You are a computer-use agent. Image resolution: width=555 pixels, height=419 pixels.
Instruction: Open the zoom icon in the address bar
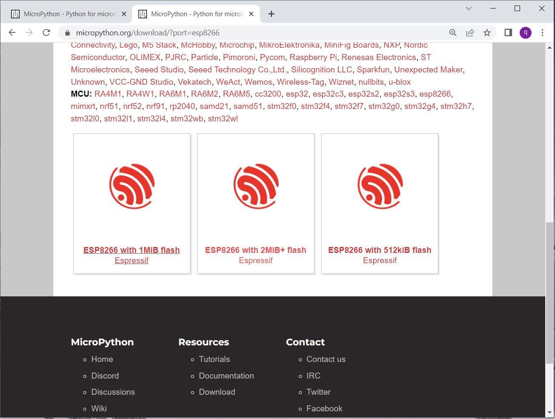tap(453, 32)
